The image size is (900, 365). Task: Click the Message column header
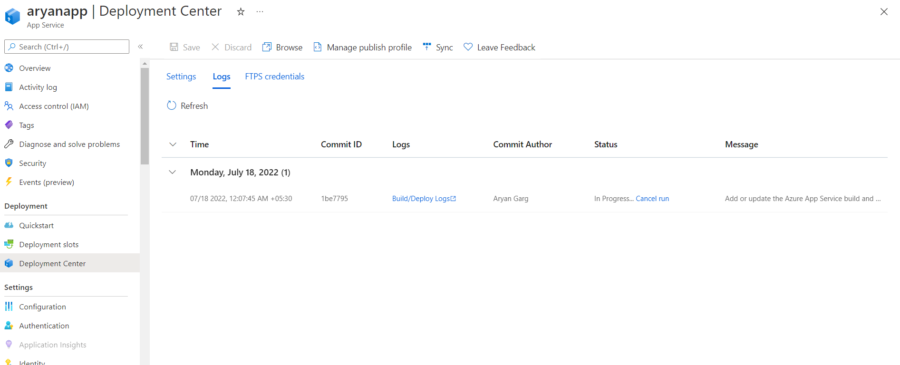(x=742, y=144)
